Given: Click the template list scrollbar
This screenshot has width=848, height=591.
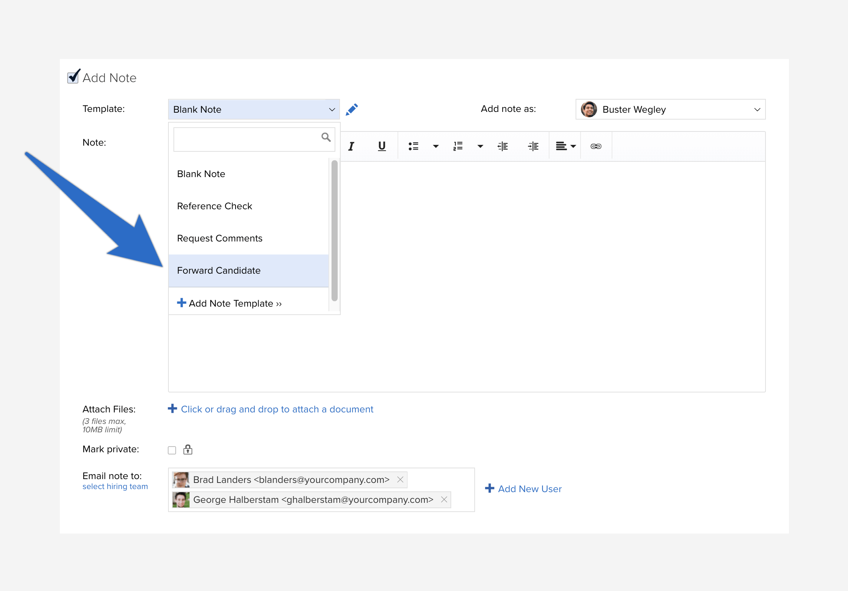Looking at the screenshot, I should pos(334,230).
